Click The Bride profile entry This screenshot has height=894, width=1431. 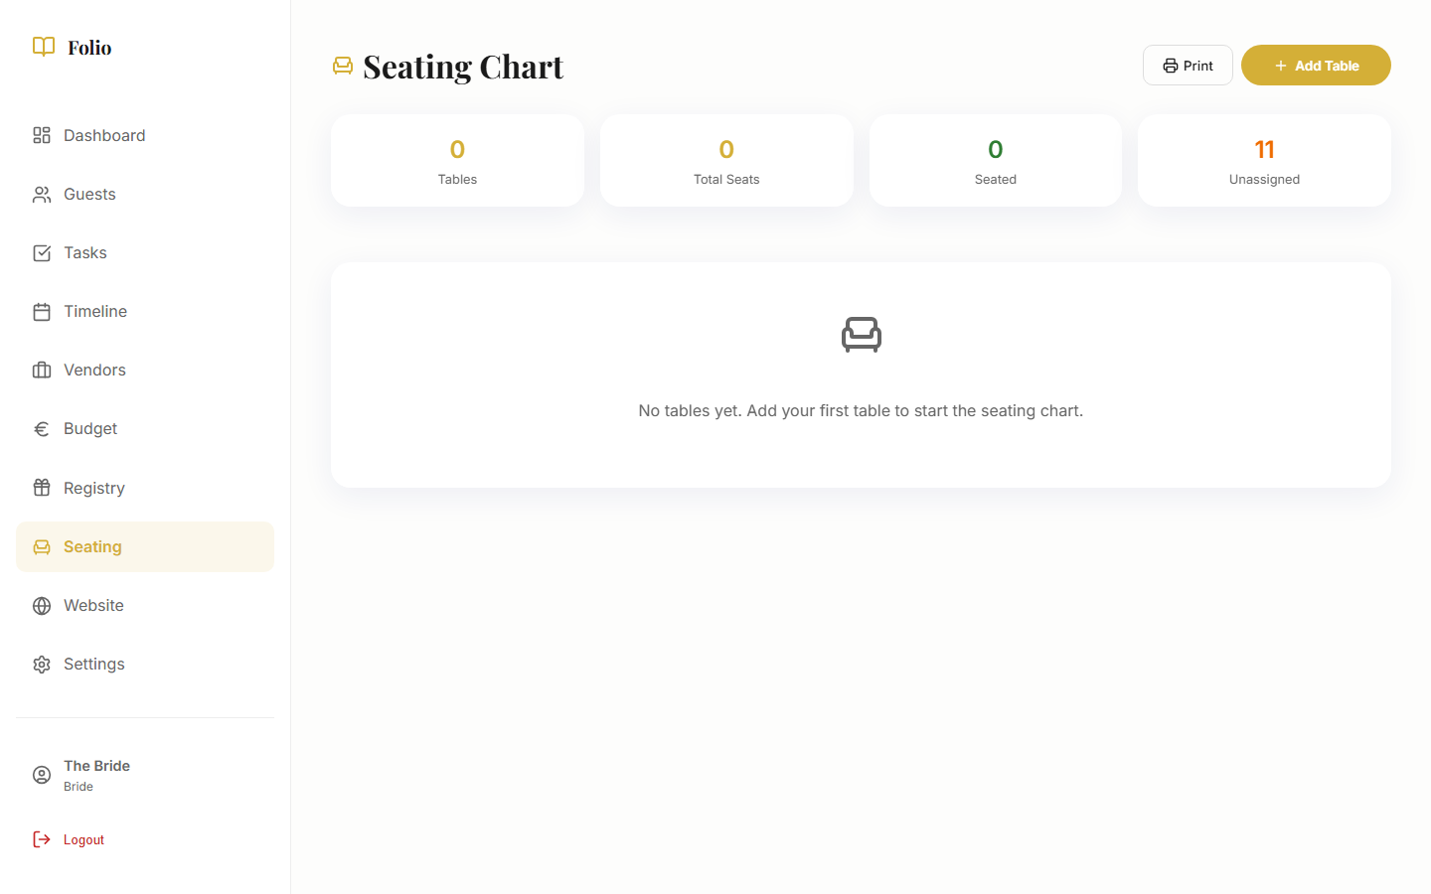click(x=96, y=774)
